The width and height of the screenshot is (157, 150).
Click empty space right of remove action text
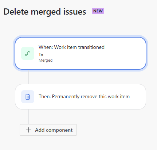pyautogui.click(x=137, y=97)
